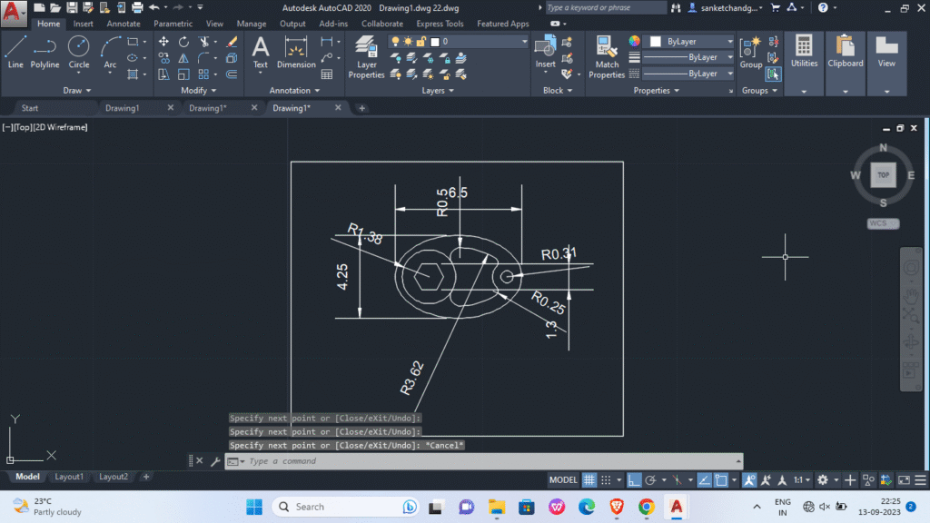Click the Copy tool icon

tap(163, 57)
